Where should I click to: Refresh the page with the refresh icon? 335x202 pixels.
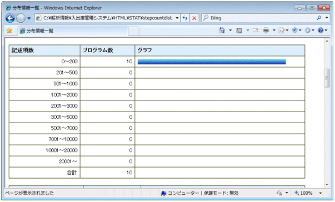pyautogui.click(x=185, y=18)
